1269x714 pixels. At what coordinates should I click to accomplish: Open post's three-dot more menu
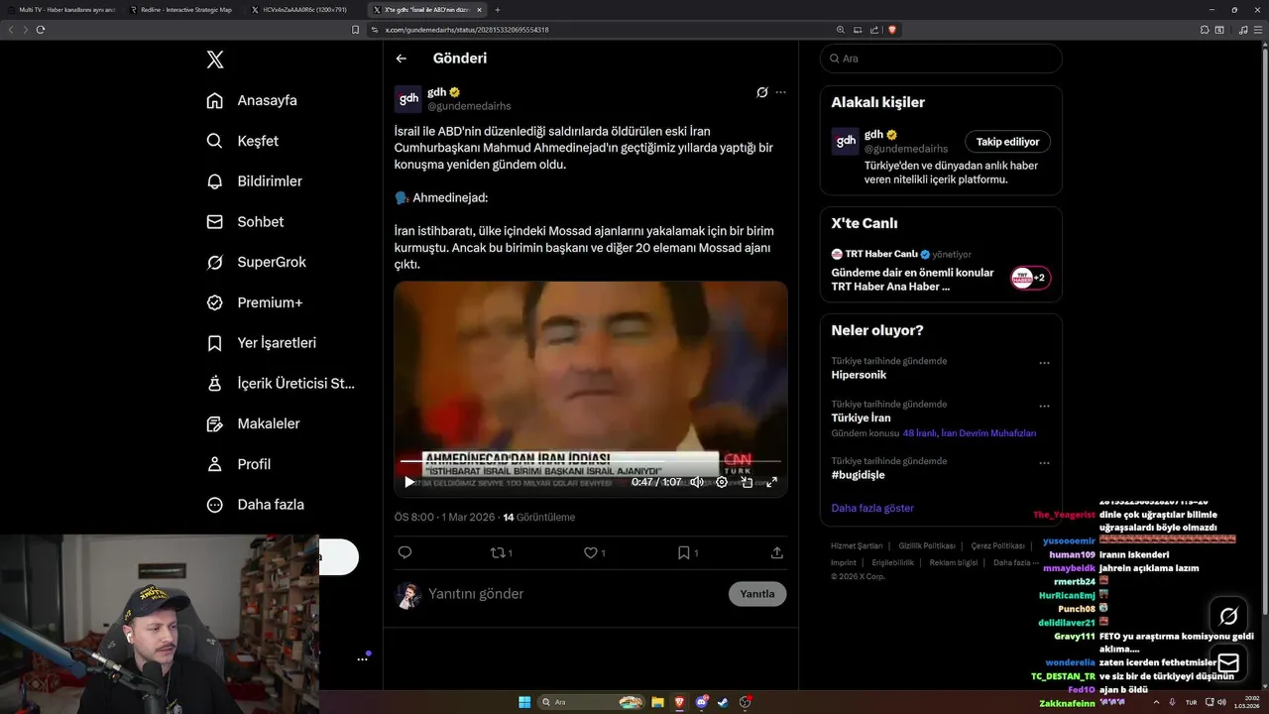pos(780,92)
